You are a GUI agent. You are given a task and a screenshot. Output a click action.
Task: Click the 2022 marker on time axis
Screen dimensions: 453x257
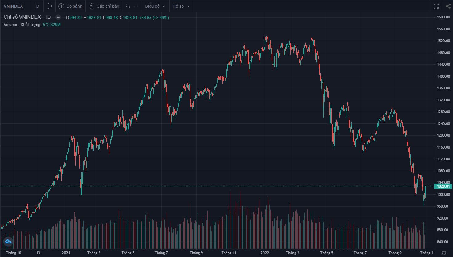(x=265, y=253)
